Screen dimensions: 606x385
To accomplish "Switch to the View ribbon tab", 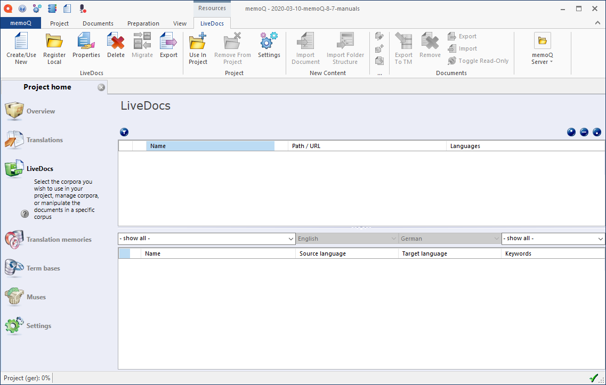I will tap(180, 23).
